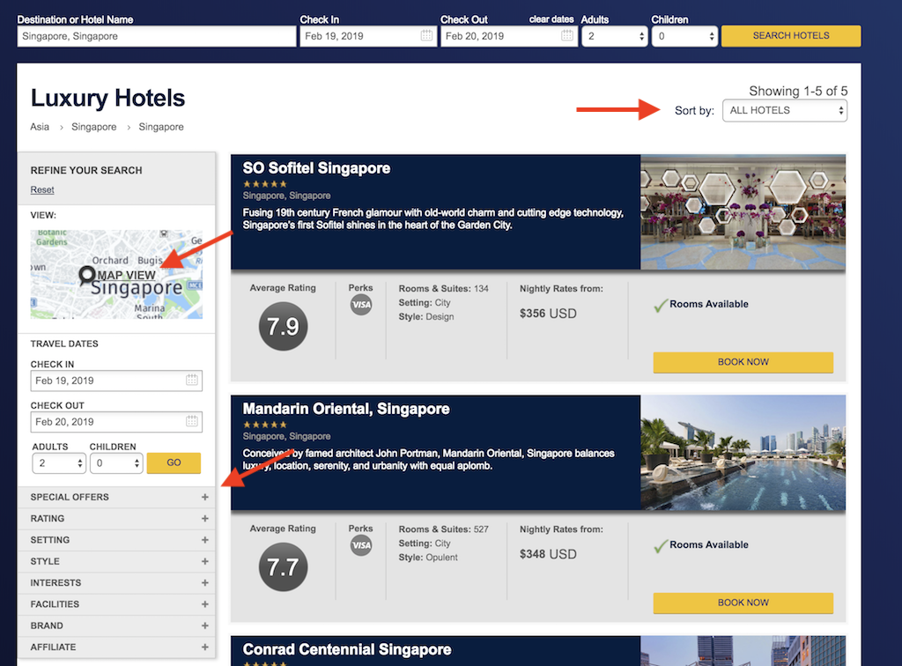Click the map pin icon on Map View

pos(87,276)
